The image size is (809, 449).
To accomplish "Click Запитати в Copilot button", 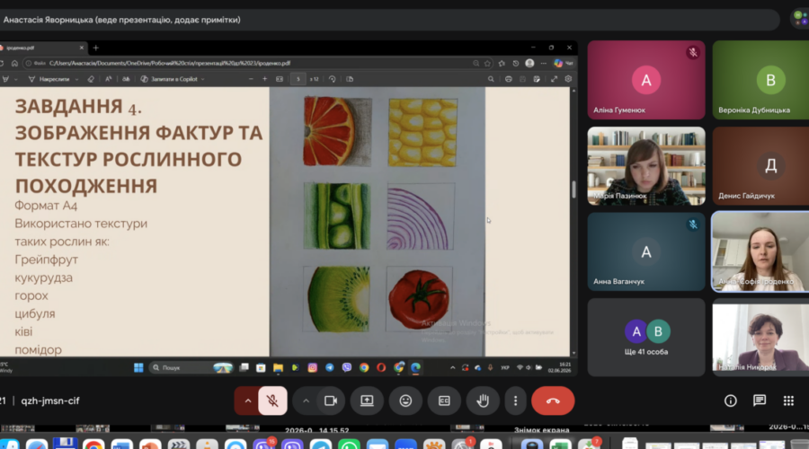I will click(x=169, y=79).
